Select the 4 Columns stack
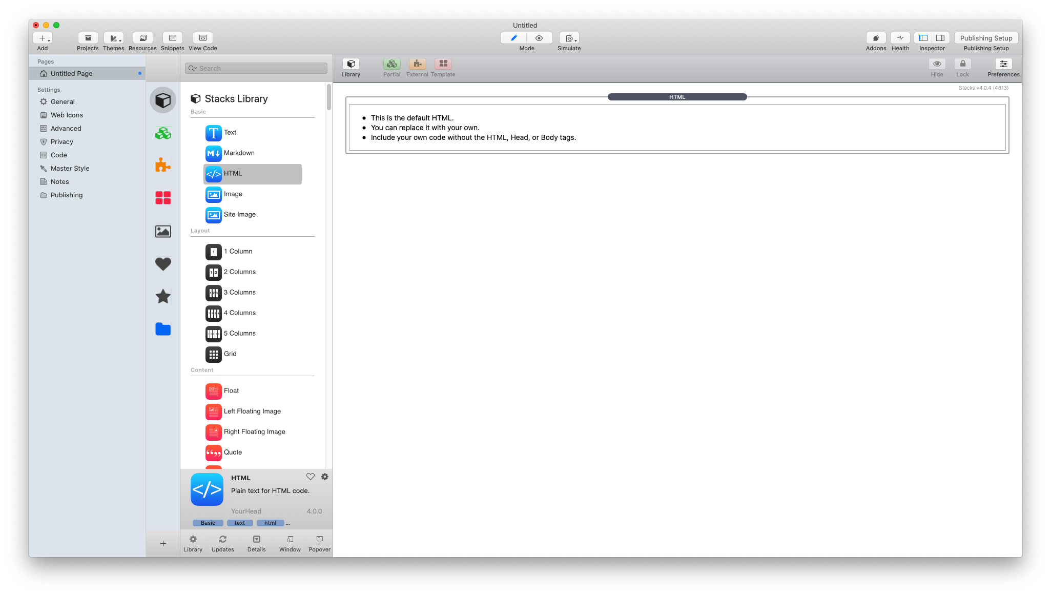The image size is (1051, 595). (253, 313)
